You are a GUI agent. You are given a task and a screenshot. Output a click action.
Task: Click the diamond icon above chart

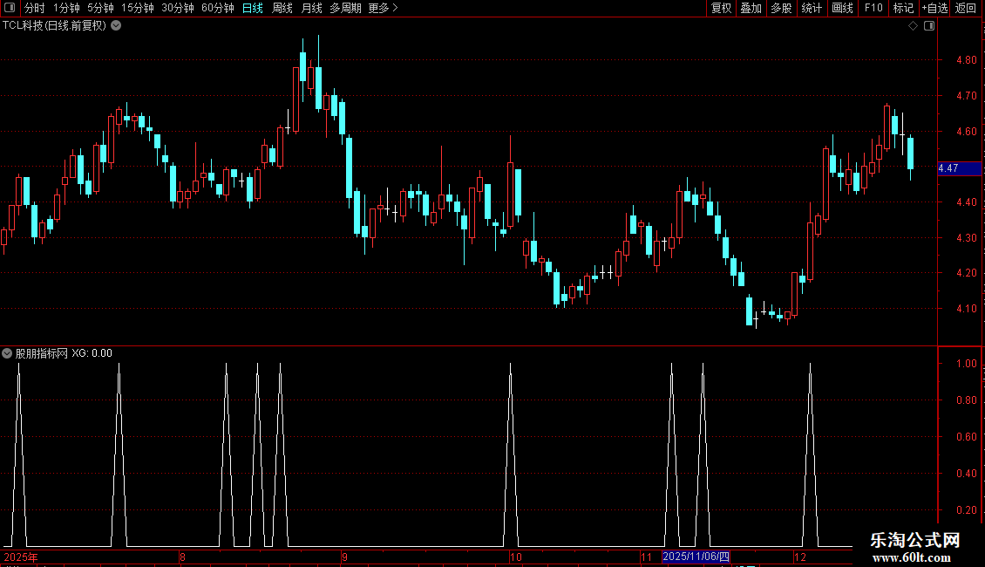click(x=914, y=26)
